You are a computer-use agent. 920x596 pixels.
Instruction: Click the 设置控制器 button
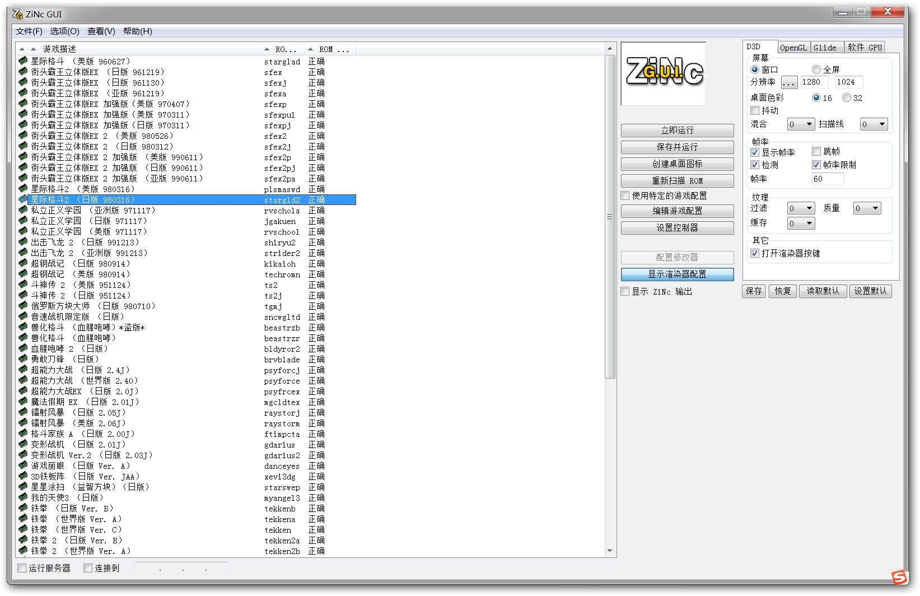pos(677,227)
